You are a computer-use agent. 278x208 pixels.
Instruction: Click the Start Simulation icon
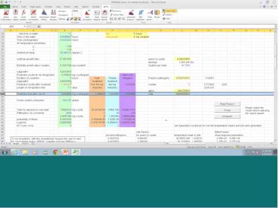[87, 15]
